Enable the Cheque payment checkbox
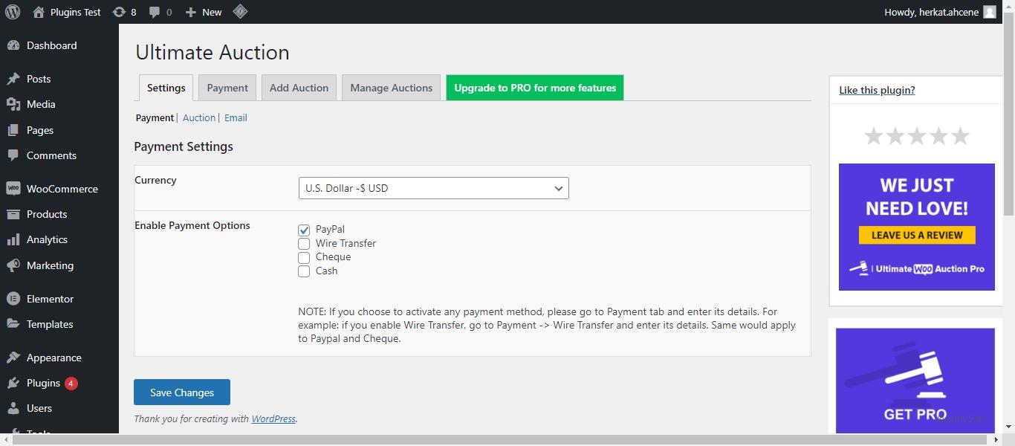The image size is (1015, 446). [x=304, y=257]
